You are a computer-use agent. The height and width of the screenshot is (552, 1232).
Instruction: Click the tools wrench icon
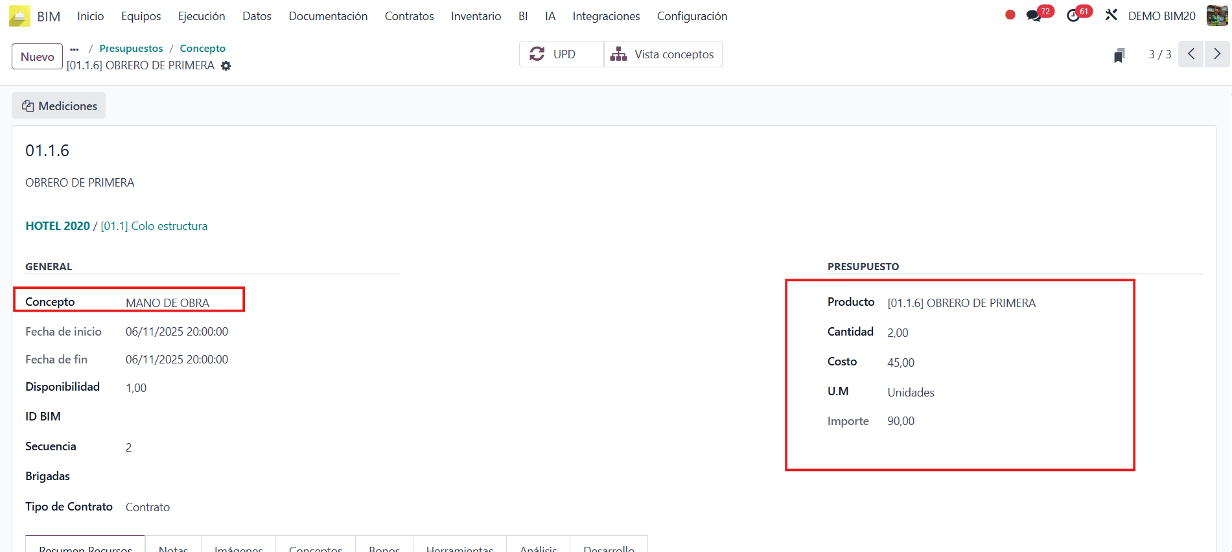pos(1111,15)
